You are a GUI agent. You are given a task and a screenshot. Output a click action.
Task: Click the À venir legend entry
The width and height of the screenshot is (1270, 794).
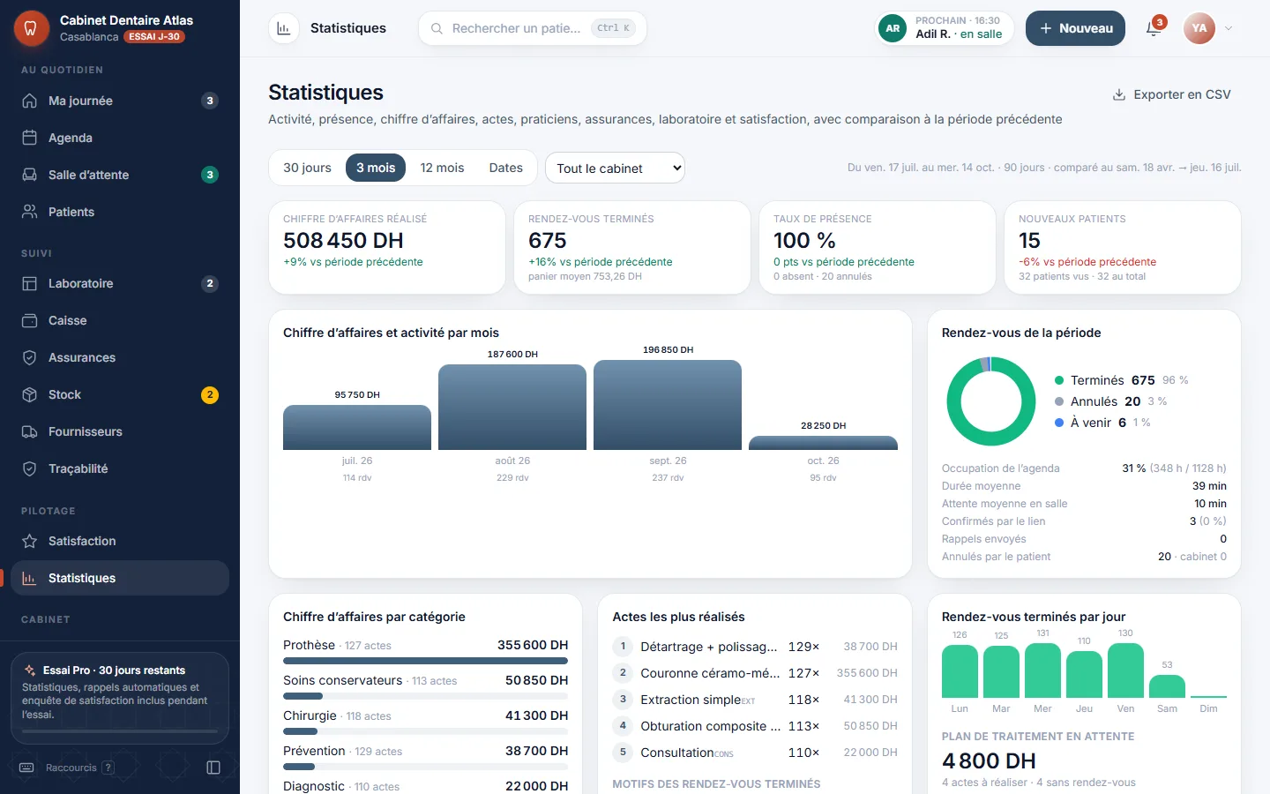tap(1102, 423)
